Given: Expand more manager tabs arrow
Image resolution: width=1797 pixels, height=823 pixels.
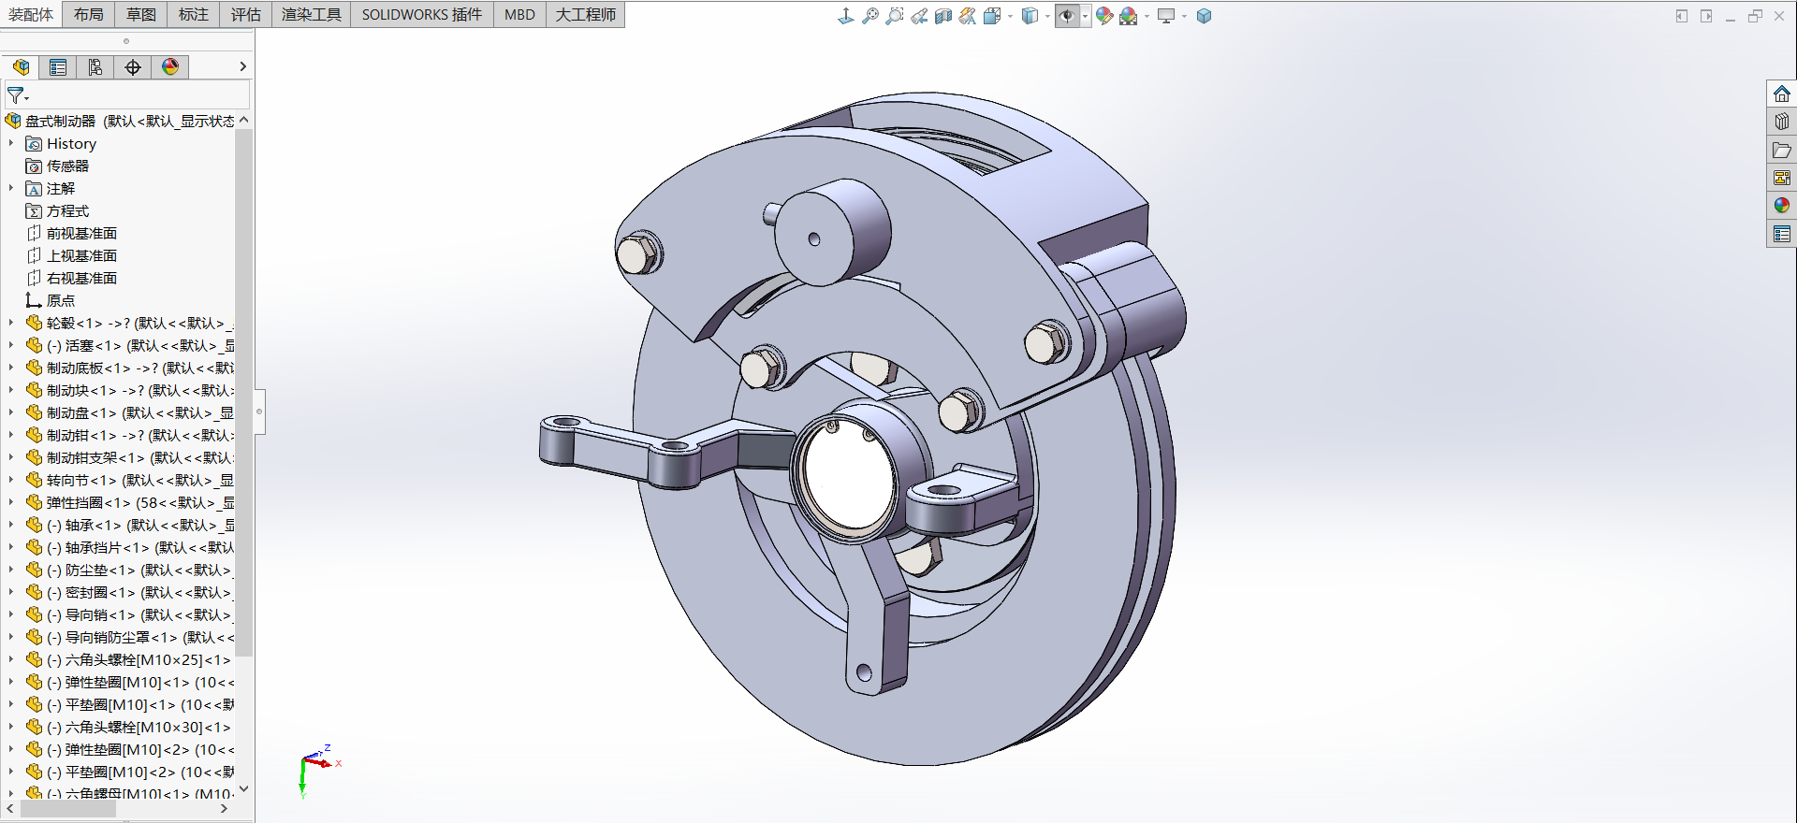Looking at the screenshot, I should click(x=242, y=66).
